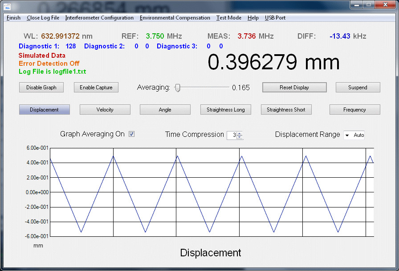Decrease Time Compression with down arrow

click(240, 137)
